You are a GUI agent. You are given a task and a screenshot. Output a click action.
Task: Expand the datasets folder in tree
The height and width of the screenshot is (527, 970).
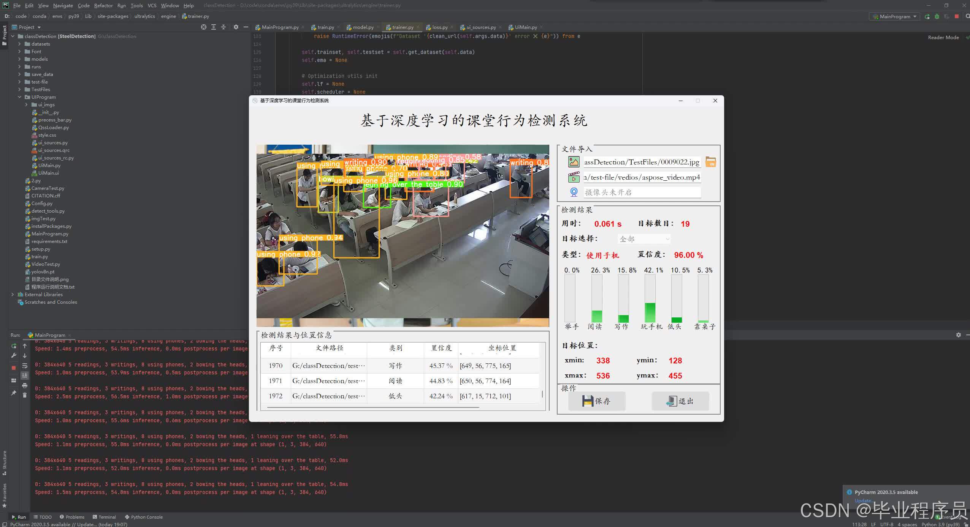[x=19, y=44]
